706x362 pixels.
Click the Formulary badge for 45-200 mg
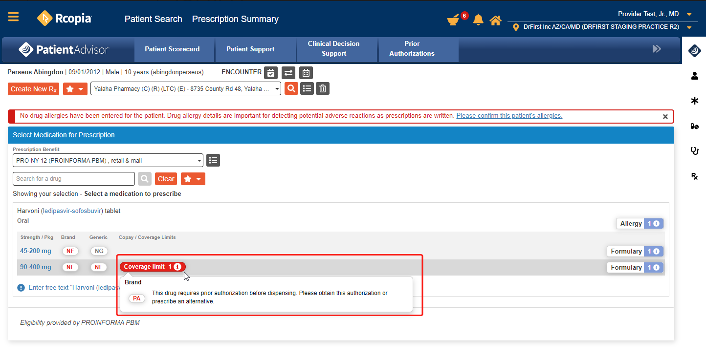click(x=635, y=251)
